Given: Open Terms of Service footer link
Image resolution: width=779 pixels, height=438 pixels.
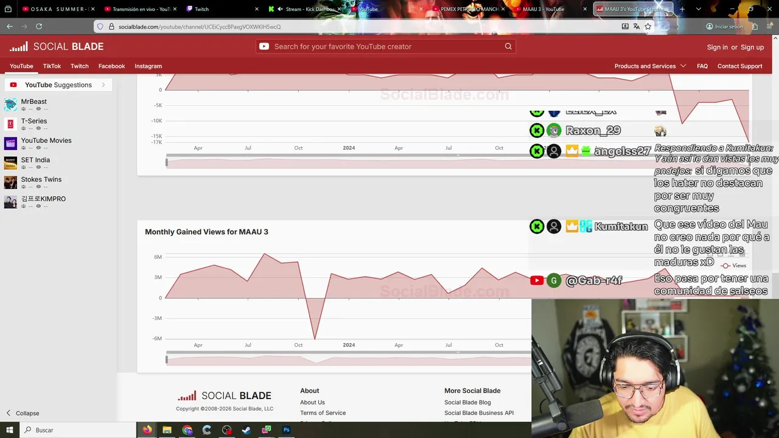Looking at the screenshot, I should click(323, 413).
